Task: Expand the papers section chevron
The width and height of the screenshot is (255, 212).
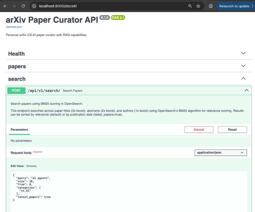Action: (x=243, y=66)
